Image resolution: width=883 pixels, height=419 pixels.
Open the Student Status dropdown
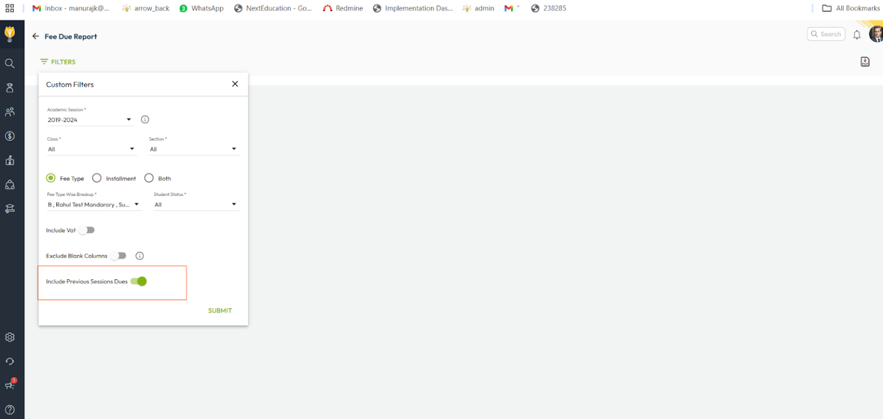click(196, 204)
